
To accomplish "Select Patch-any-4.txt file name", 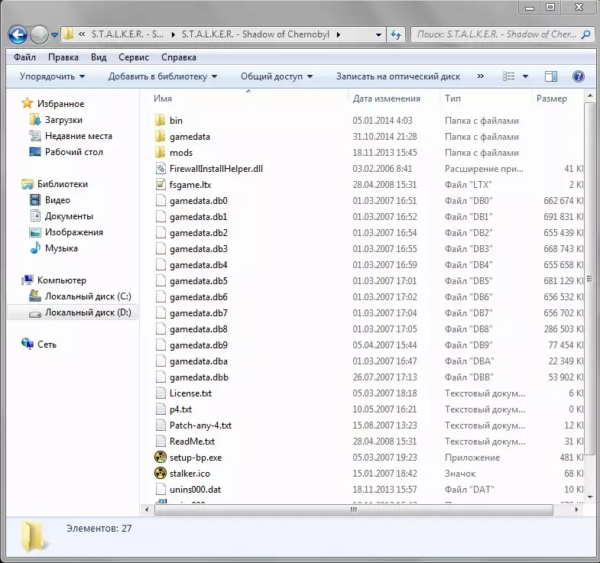I will (200, 425).
